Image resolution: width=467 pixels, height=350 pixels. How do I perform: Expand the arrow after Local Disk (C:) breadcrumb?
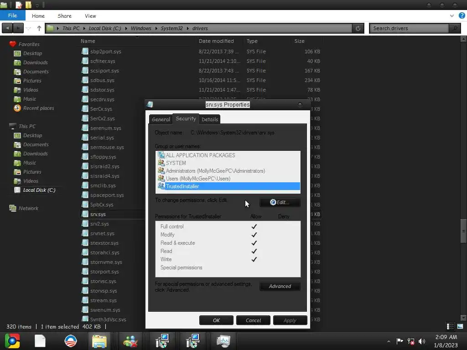click(x=126, y=29)
